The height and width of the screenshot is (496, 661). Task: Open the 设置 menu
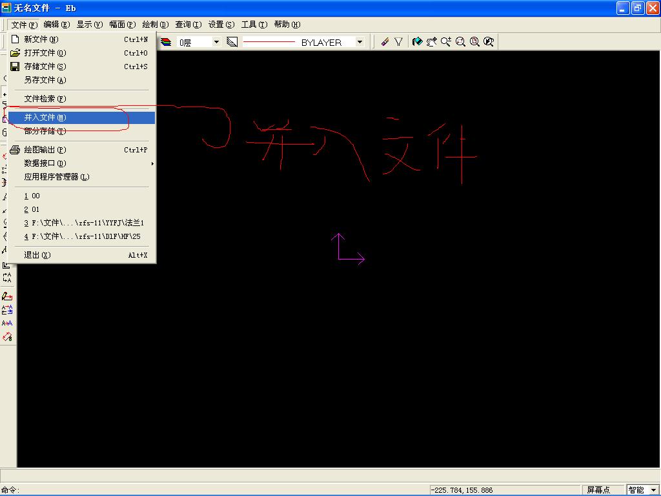click(x=221, y=25)
